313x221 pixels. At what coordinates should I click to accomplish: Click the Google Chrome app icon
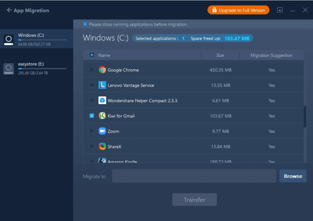102,70
